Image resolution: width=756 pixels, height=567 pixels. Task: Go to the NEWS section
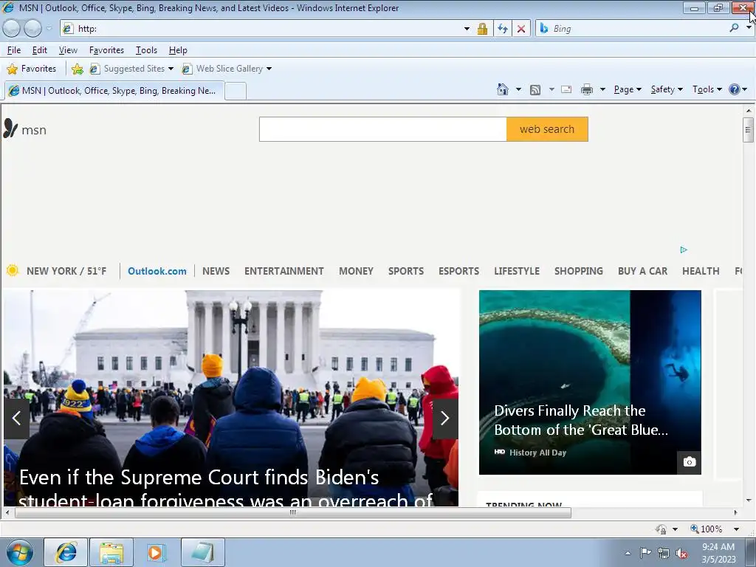coord(216,271)
